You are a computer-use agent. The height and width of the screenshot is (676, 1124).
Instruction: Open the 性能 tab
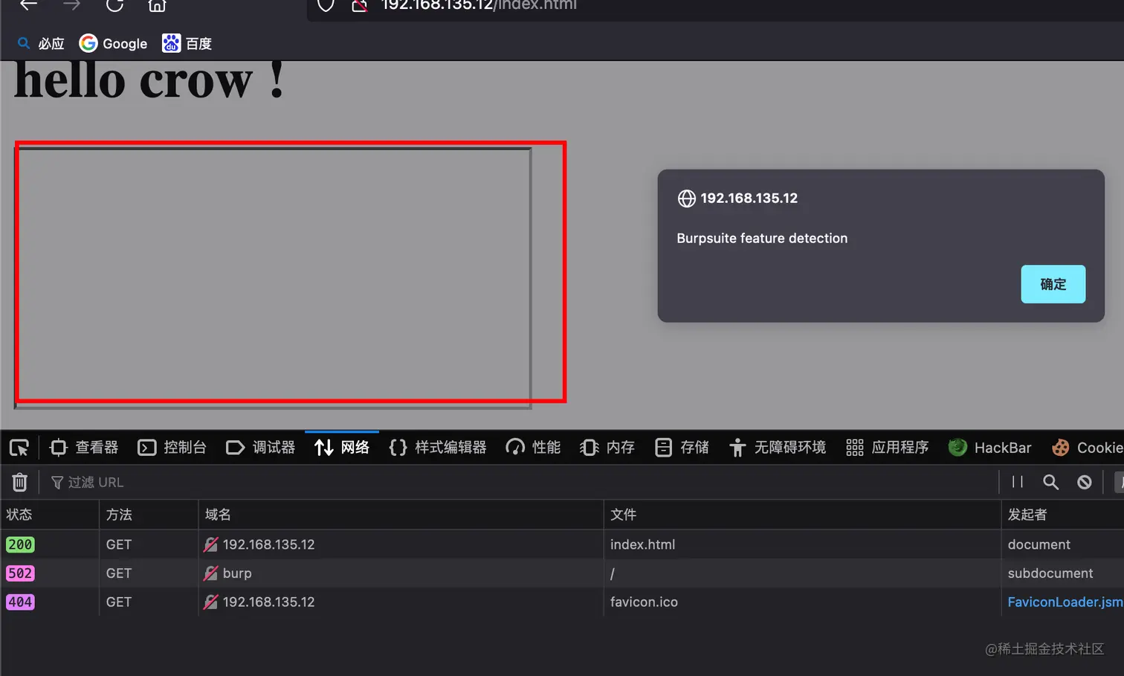point(533,448)
